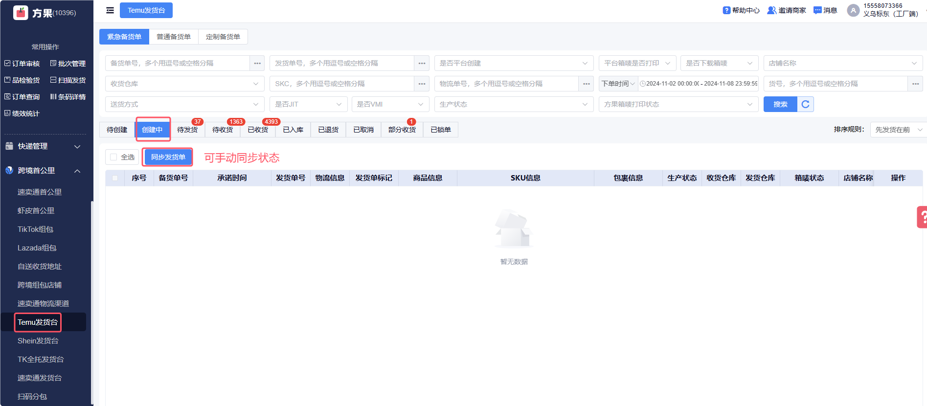The image size is (927, 406).
Task: Switch to 紧急备货单 tab
Action: pyautogui.click(x=124, y=37)
